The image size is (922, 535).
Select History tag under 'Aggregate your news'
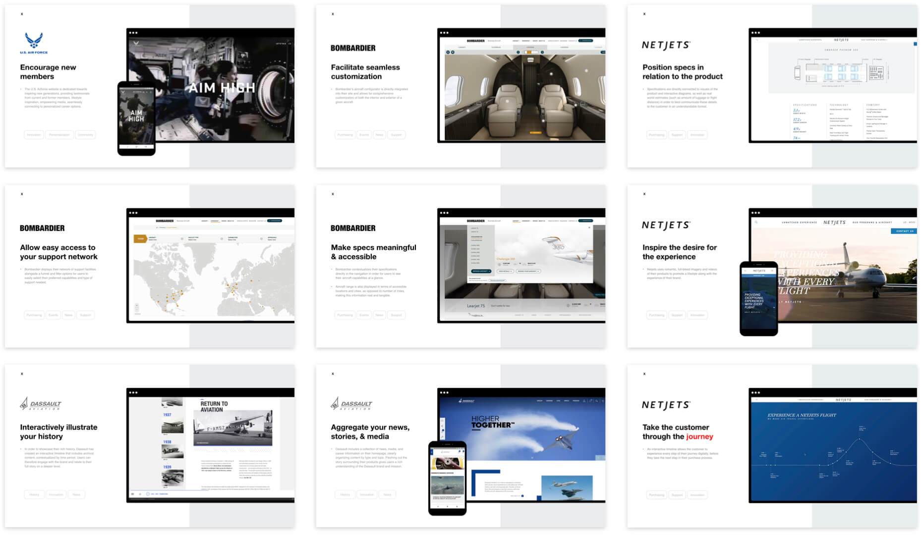pos(345,494)
